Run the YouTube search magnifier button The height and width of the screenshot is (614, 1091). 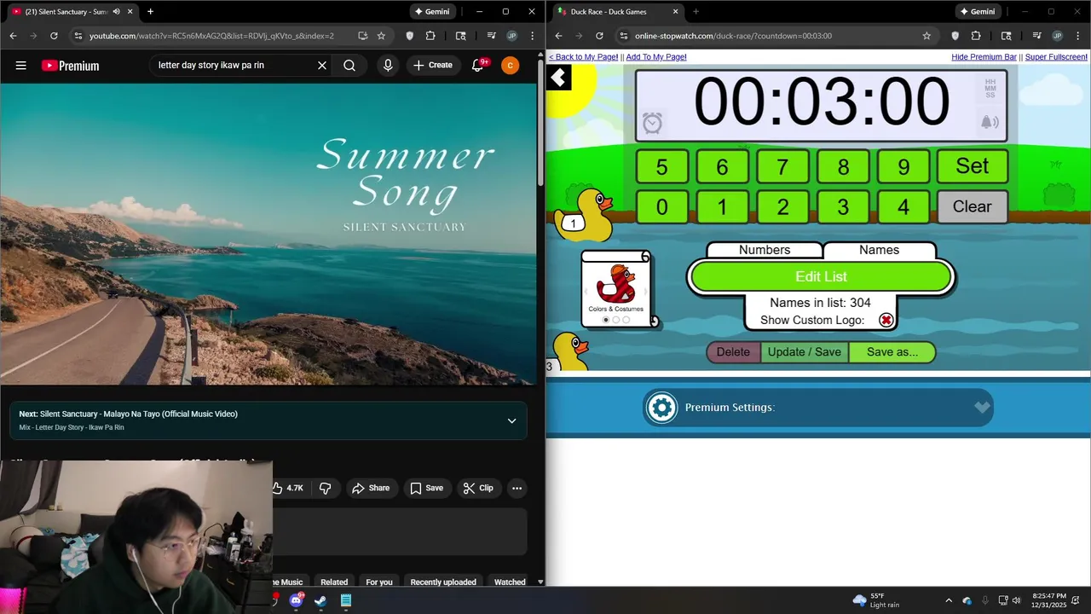349,66
